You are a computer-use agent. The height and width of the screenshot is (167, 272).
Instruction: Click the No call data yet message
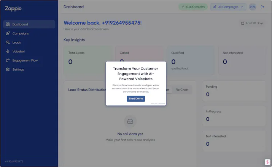tap(130, 134)
